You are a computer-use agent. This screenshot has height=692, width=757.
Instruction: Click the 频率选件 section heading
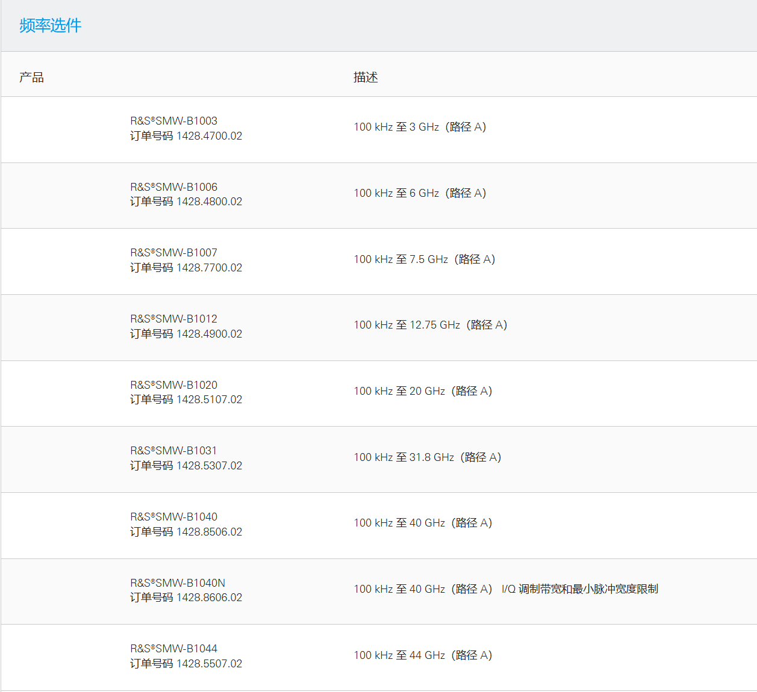click(x=50, y=25)
